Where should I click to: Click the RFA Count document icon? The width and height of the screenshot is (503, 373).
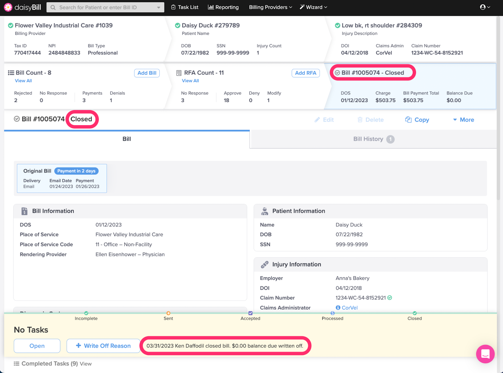click(179, 73)
